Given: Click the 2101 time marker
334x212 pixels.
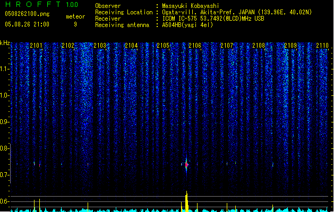Looking at the screenshot, I should (x=36, y=45).
